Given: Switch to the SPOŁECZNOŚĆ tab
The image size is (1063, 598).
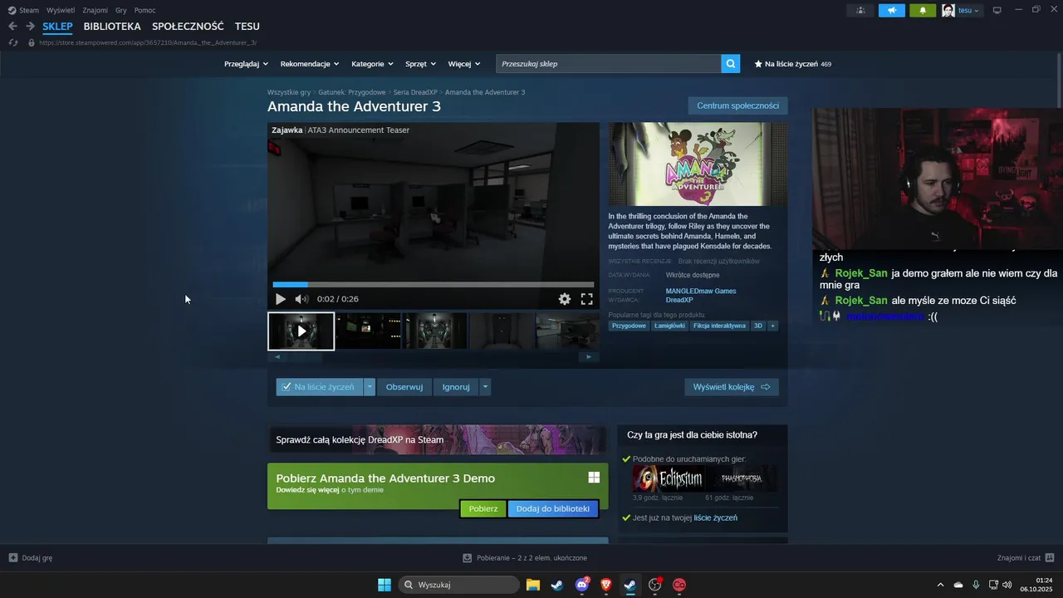Looking at the screenshot, I should tap(188, 27).
